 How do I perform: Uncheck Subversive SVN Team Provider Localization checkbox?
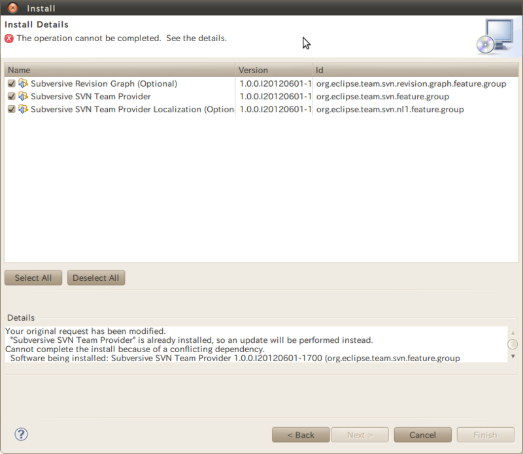click(12, 109)
